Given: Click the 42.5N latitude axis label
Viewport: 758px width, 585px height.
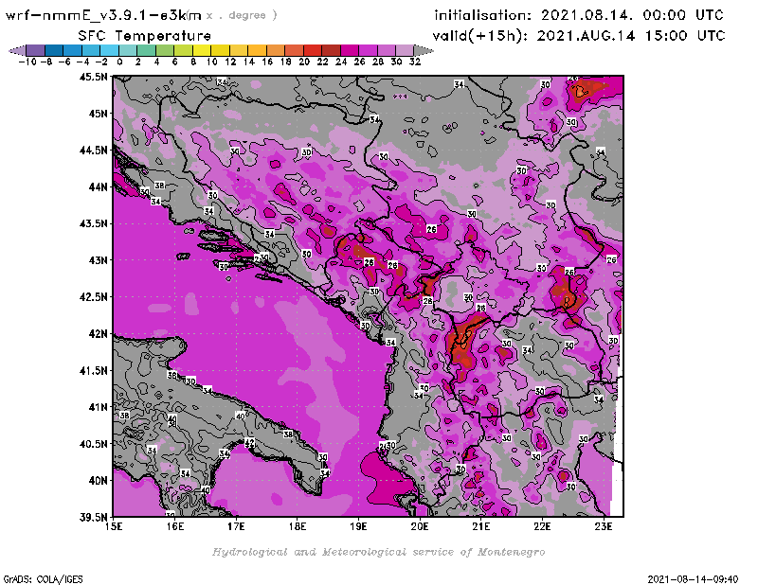Looking at the screenshot, I should (93, 296).
